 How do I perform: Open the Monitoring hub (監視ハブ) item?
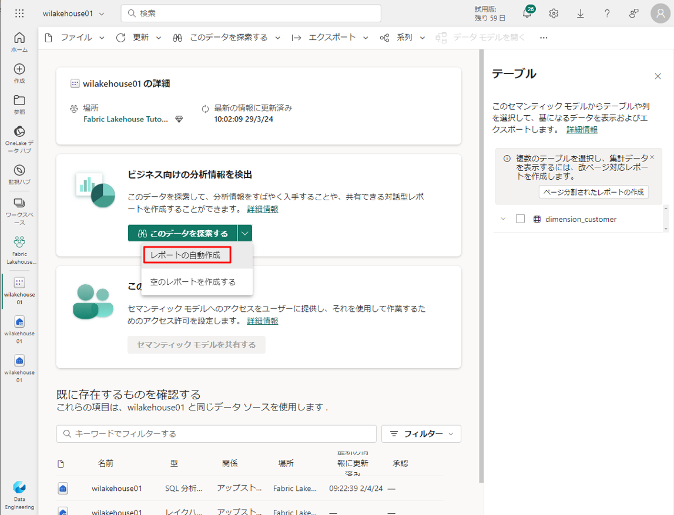(19, 174)
